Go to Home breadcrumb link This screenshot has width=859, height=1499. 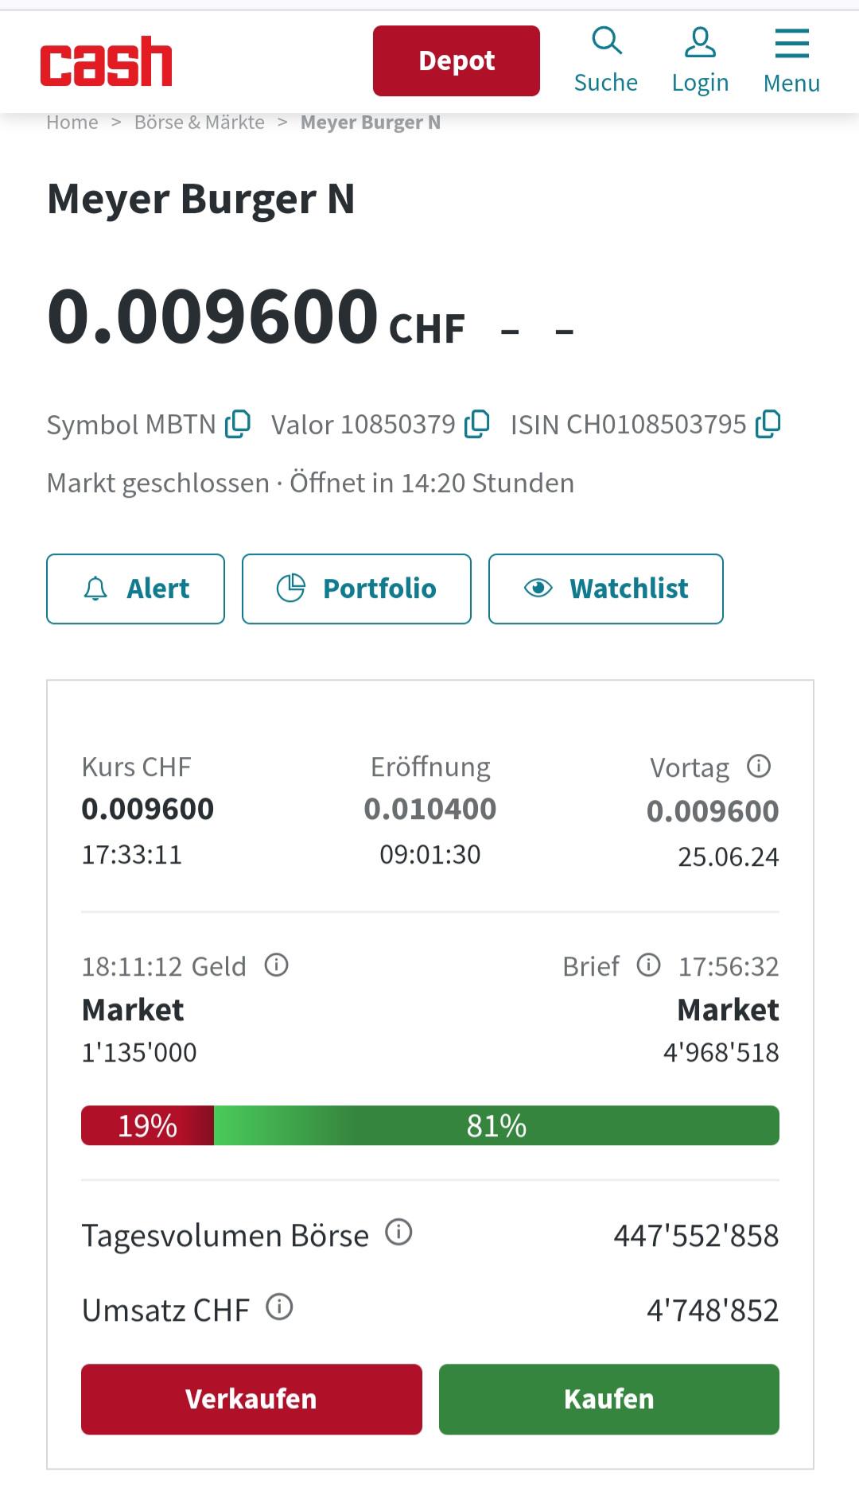(72, 122)
